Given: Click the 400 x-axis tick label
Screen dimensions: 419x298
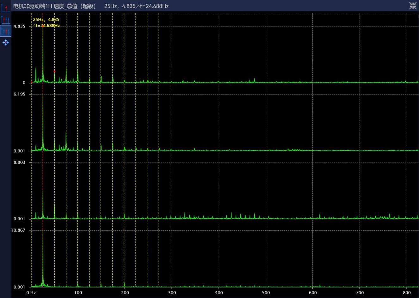Looking at the screenshot, I should coord(219,293).
